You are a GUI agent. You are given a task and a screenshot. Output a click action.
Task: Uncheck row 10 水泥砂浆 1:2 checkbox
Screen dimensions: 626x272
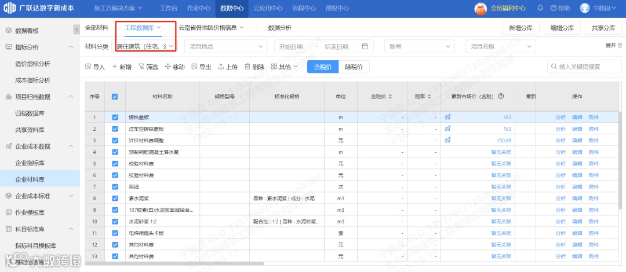115,221
